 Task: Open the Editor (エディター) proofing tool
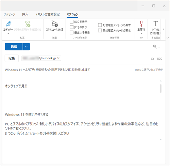[x=8, y=26]
